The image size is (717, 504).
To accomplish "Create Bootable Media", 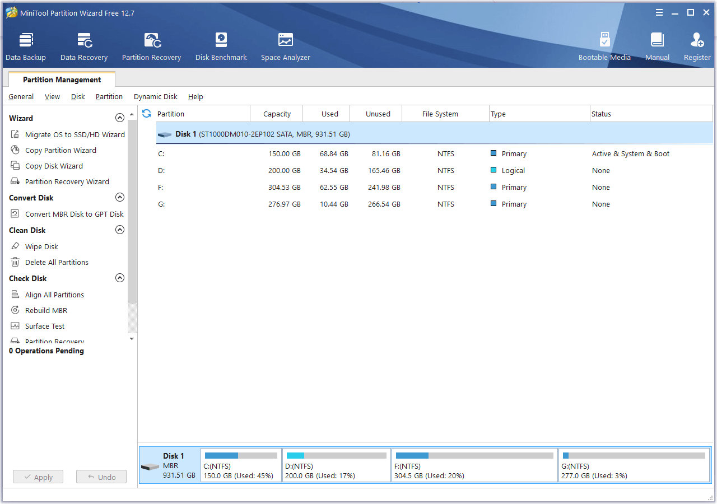I will tap(604, 47).
